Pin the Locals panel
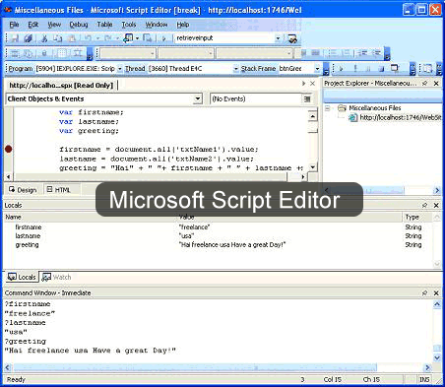445x387 pixels. 424,206
